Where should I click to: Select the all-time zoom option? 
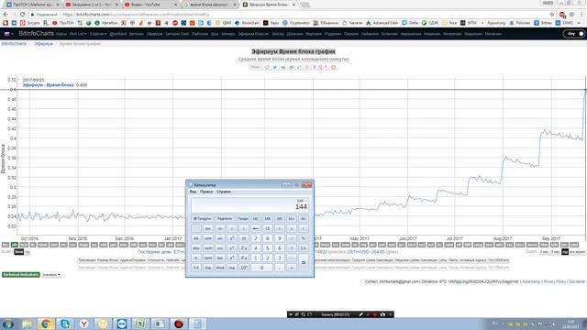pos(577,252)
